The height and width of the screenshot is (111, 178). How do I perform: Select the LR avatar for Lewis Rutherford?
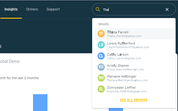[101, 45]
